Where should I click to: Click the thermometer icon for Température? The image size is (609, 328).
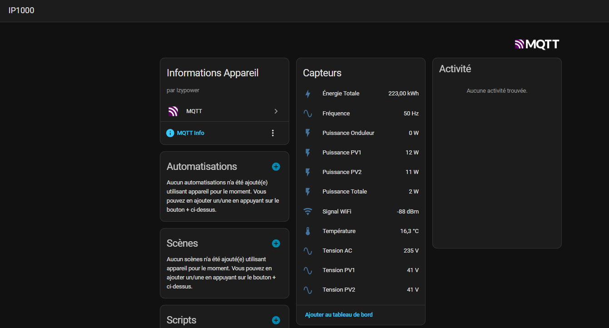(308, 231)
